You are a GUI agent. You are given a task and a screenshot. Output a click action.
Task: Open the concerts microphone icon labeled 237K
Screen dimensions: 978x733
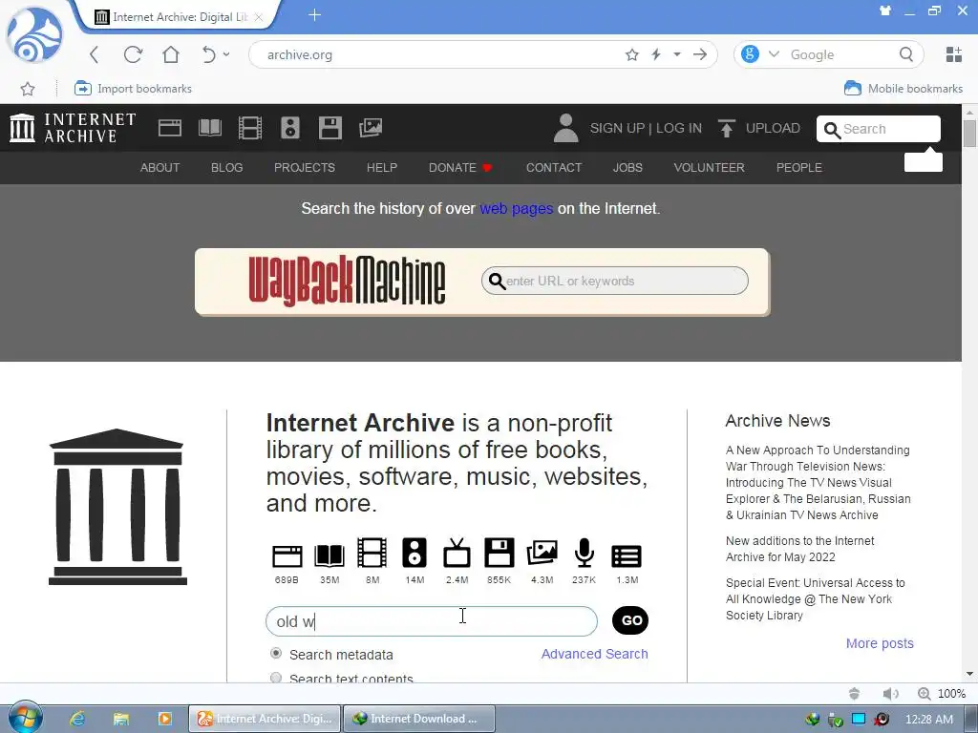[x=584, y=553]
